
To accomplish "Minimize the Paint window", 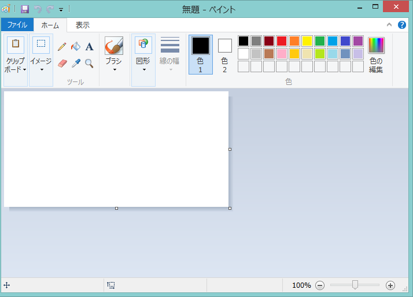I will pos(360,8).
